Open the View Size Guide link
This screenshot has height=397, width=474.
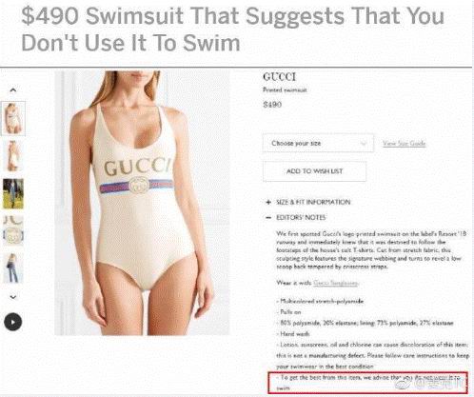(x=404, y=144)
